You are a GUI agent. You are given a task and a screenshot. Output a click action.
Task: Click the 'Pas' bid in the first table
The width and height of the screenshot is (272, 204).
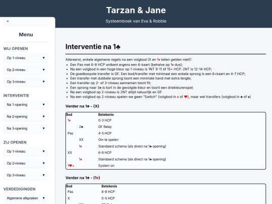pyautogui.click(x=70, y=133)
